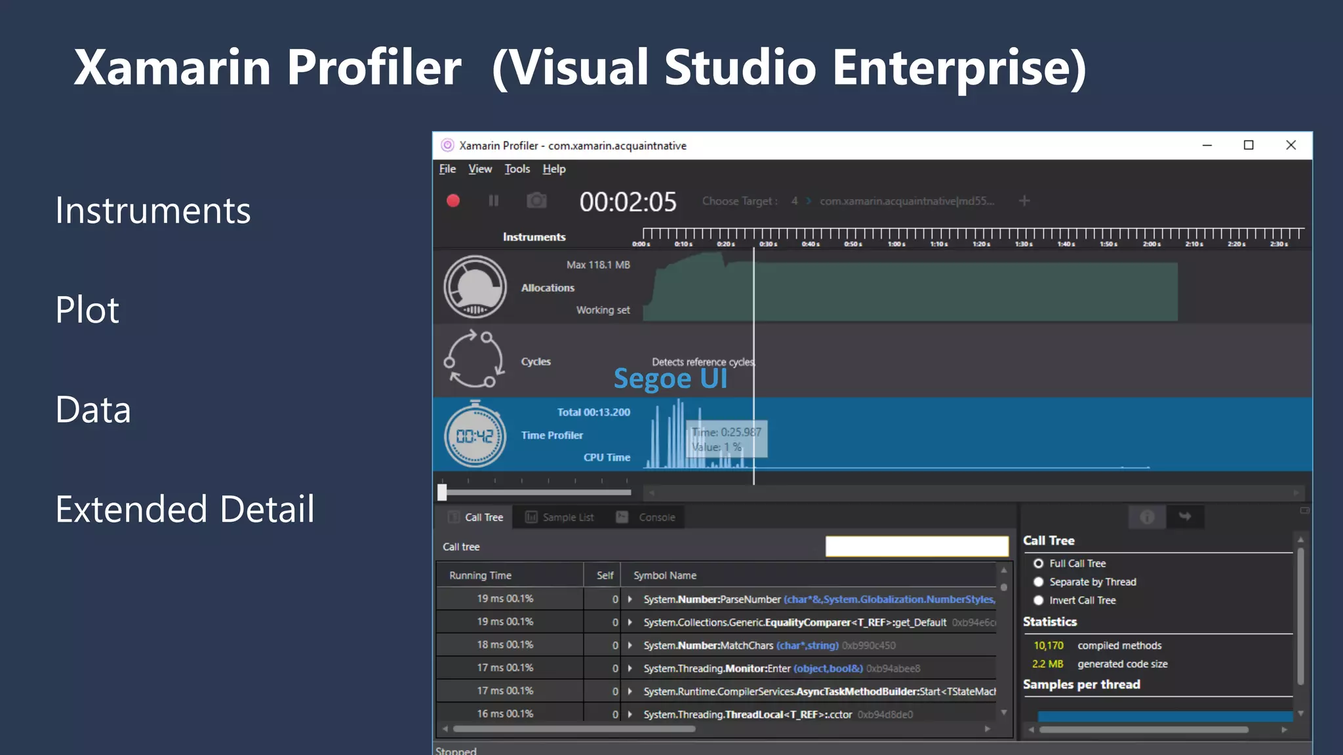Screen dimensions: 1343x755
Task: Pause the profiling session
Action: pyautogui.click(x=494, y=201)
